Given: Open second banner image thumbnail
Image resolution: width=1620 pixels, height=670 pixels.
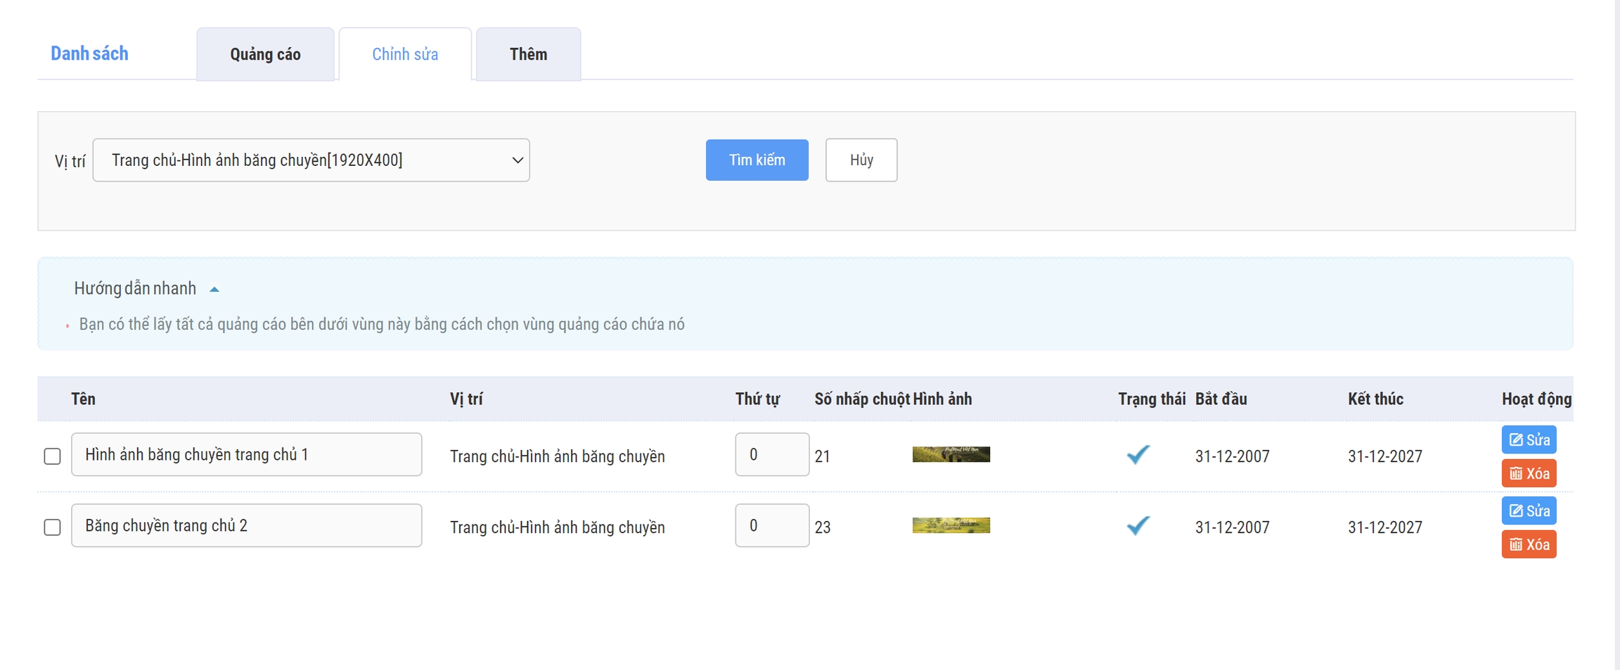Looking at the screenshot, I should click(x=951, y=526).
